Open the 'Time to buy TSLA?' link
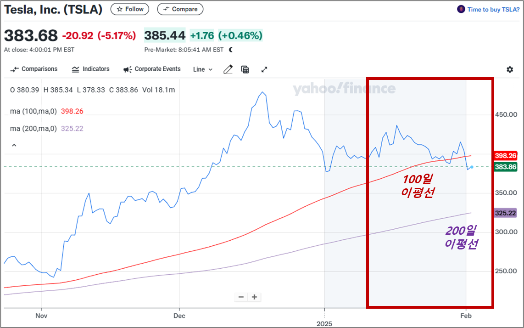 click(493, 9)
